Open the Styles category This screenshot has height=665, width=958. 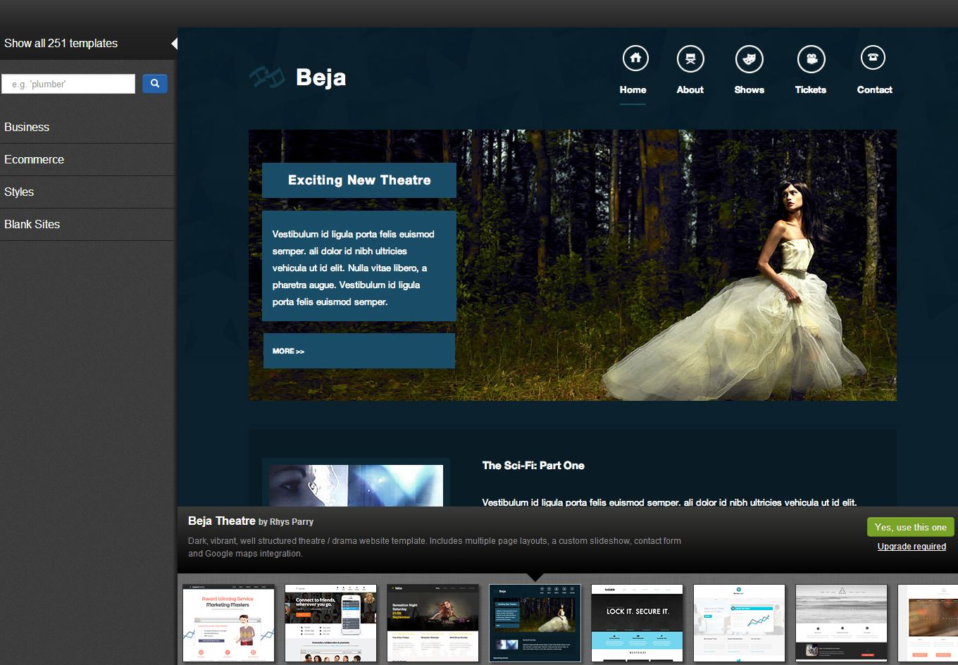click(19, 192)
